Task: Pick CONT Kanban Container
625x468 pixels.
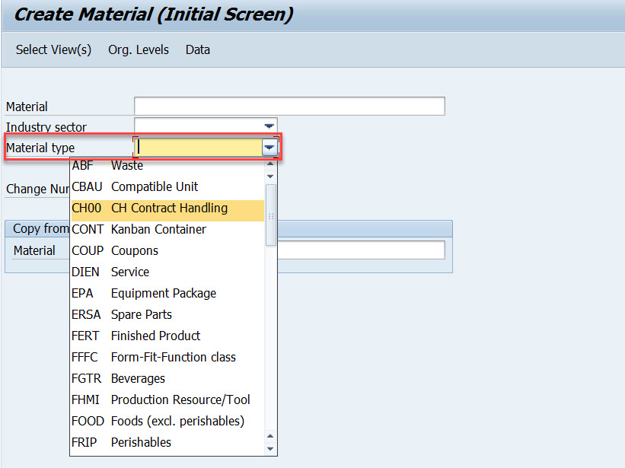Action: tap(167, 229)
